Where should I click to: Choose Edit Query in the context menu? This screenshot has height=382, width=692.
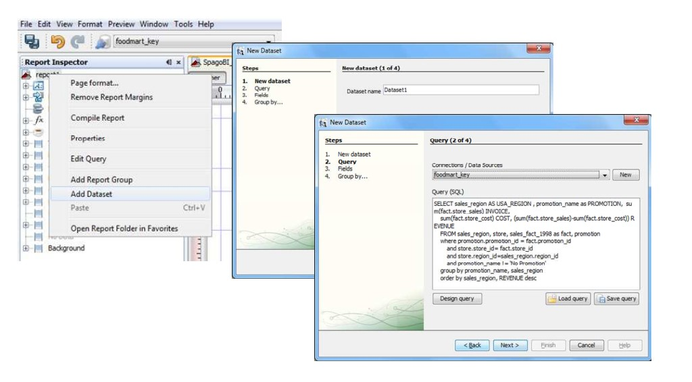click(x=130, y=159)
